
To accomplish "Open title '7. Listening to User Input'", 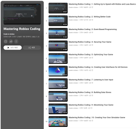I will point(91,80).
